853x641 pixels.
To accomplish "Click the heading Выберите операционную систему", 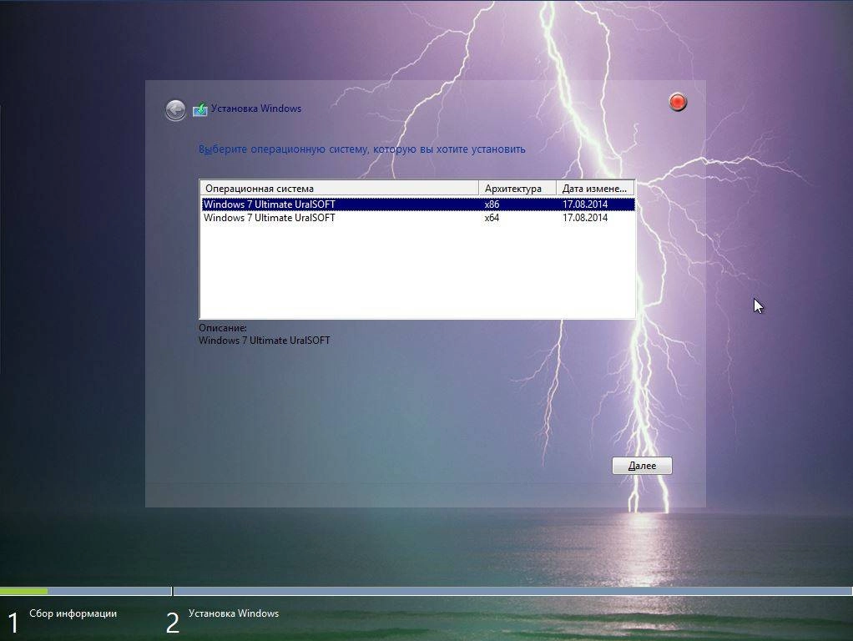I will [x=361, y=149].
